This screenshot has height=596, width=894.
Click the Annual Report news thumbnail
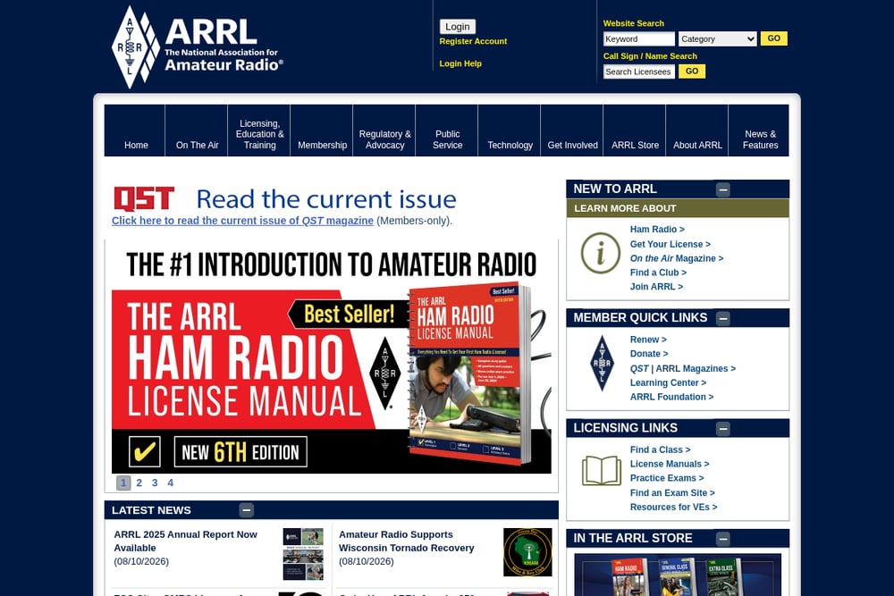(x=303, y=554)
